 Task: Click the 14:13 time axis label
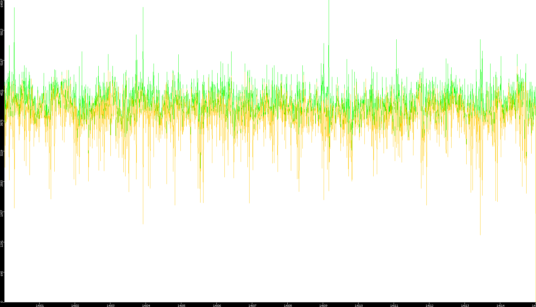pos(465,306)
